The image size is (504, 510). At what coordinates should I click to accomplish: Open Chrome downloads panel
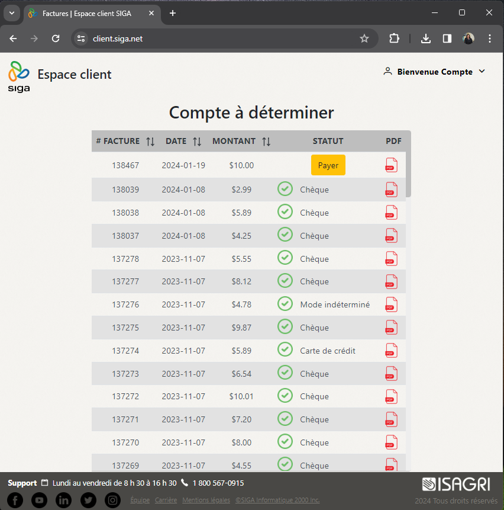point(426,39)
